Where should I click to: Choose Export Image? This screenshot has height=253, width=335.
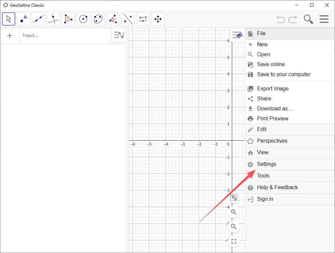tap(290, 89)
